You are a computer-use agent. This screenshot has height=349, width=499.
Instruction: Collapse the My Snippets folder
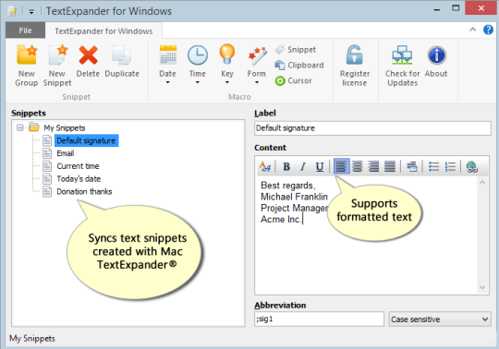click(x=20, y=127)
